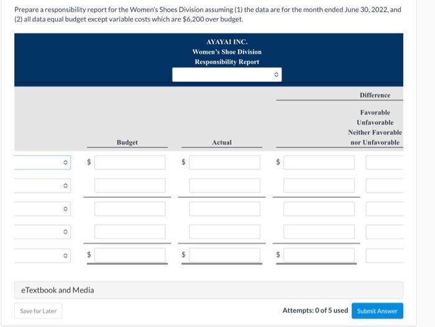Image resolution: width=435 pixels, height=327 pixels.
Task: Click the AYAYAI INC. report title
Action: (227, 42)
